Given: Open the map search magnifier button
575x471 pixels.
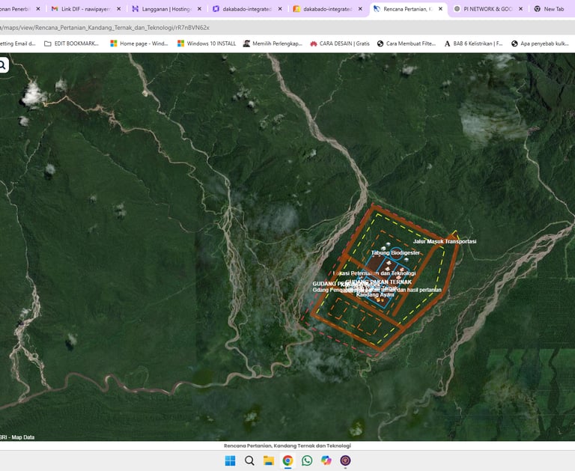Looking at the screenshot, I should coord(3,65).
